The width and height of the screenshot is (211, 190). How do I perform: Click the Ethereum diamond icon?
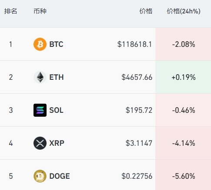pos(40,77)
